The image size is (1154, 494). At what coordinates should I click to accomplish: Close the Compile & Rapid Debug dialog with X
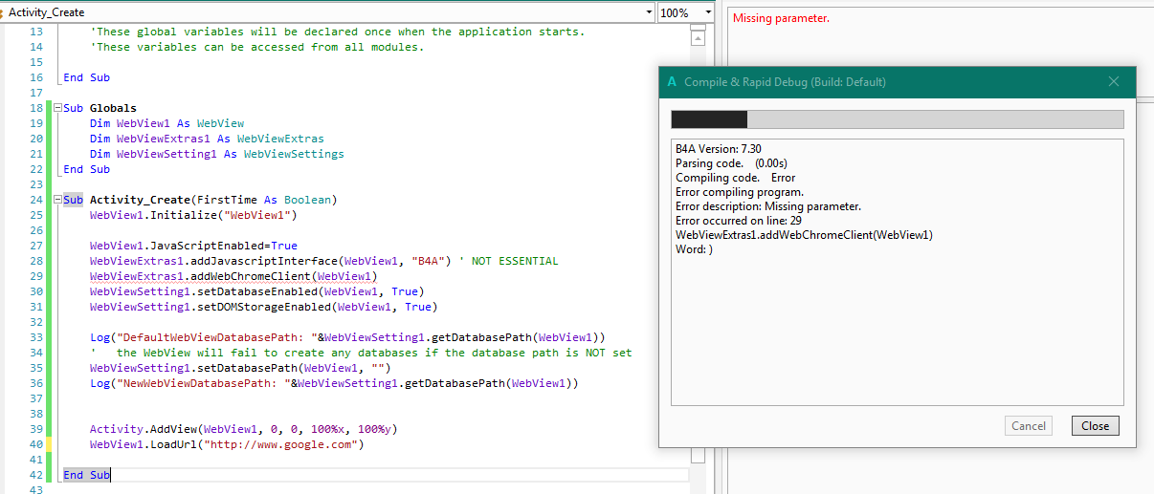click(1114, 82)
